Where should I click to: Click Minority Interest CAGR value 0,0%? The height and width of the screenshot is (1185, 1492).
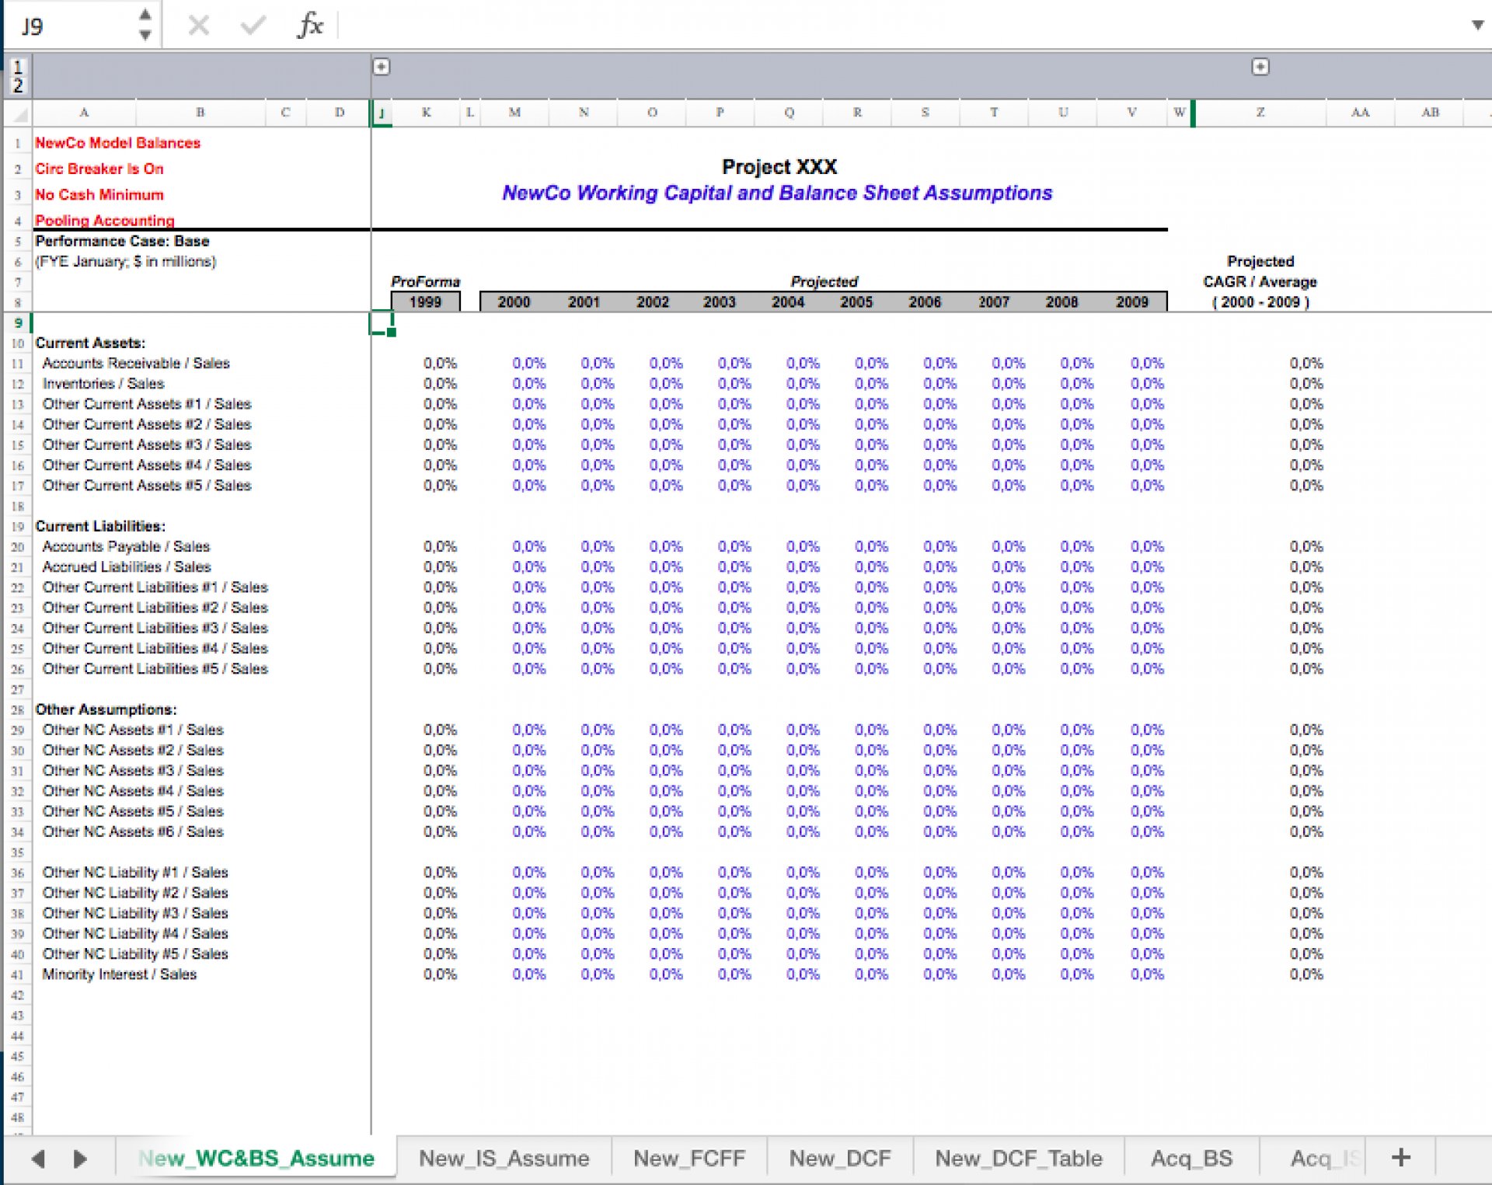(1305, 974)
